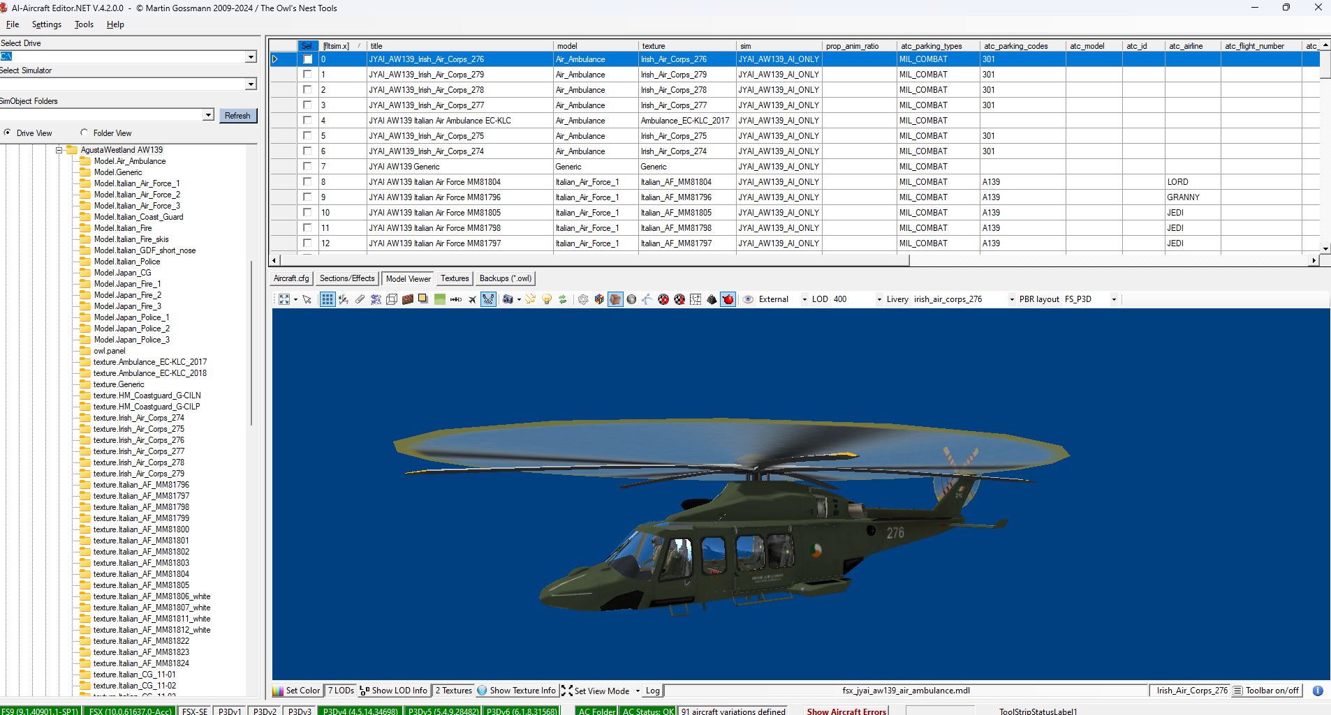Open the Livery irish_air_corps_276 dropdown
The width and height of the screenshot is (1331, 715).
(x=1012, y=299)
